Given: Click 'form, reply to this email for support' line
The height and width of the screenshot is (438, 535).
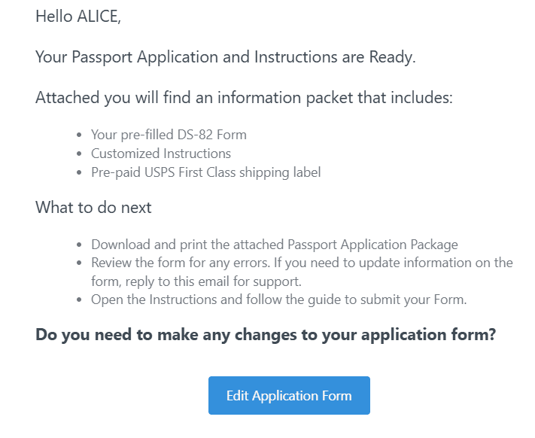Looking at the screenshot, I should click(196, 281).
